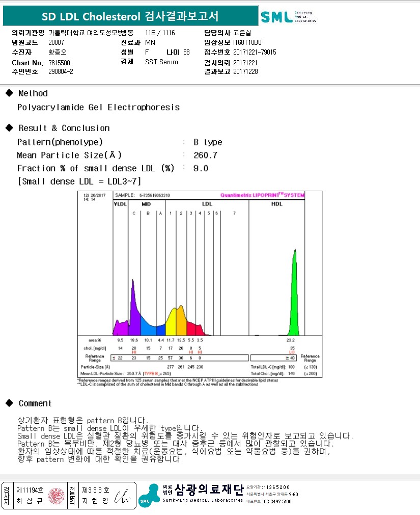Viewport: 420px width, 515px height.
Task: Select Mean Particle Size value 260.7
Action: tap(205, 155)
